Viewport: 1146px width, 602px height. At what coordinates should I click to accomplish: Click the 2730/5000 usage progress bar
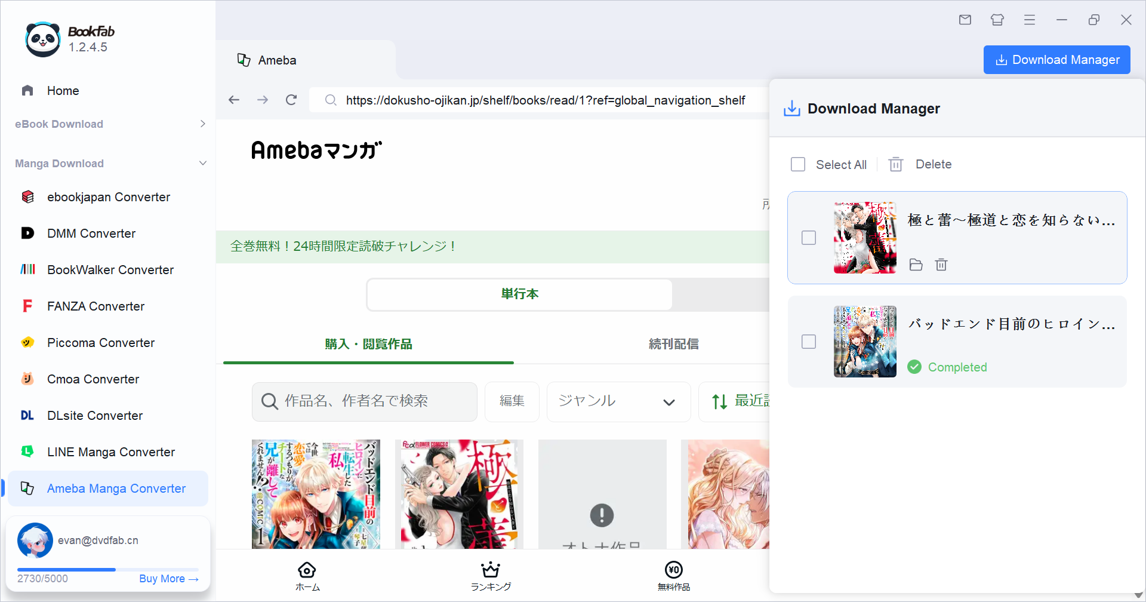[x=108, y=570]
